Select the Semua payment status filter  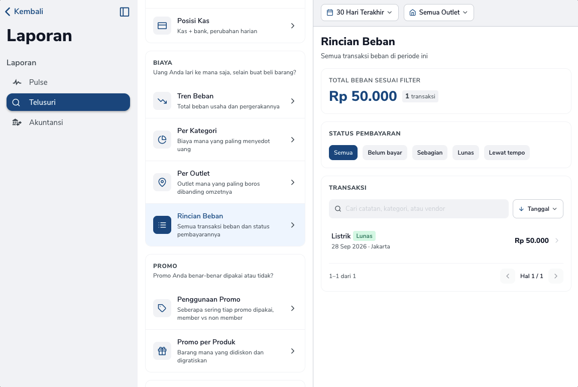[343, 153]
